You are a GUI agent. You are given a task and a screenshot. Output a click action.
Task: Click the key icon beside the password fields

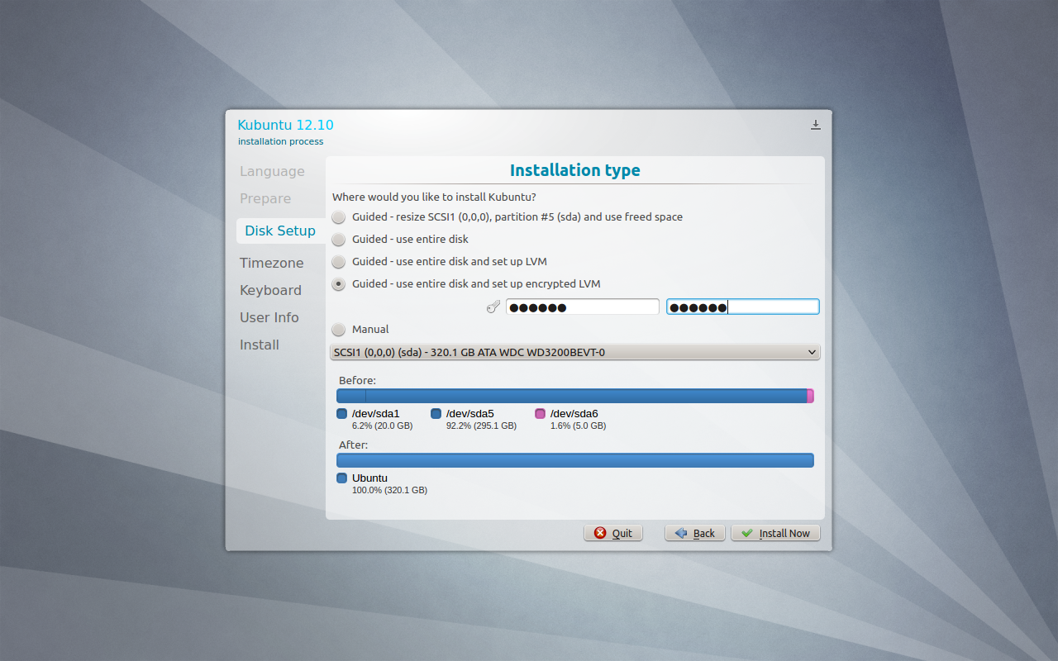coord(493,307)
